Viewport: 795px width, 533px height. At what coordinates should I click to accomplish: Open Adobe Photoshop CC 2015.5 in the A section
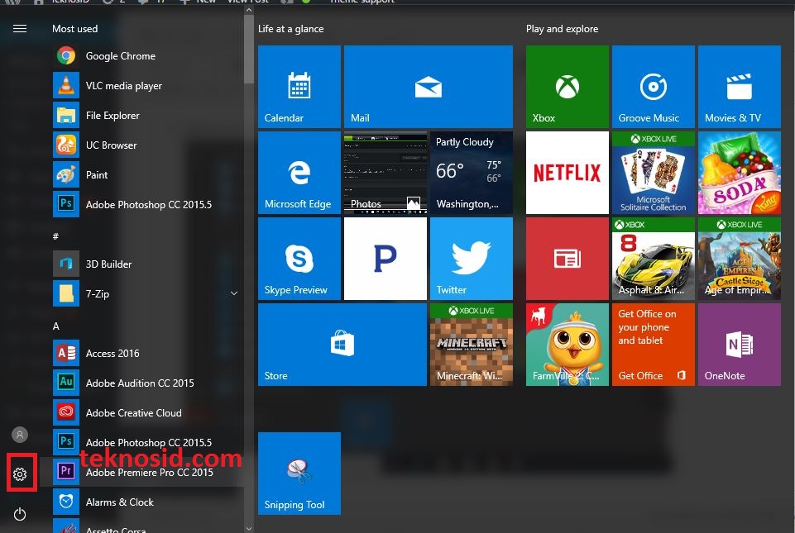point(147,442)
